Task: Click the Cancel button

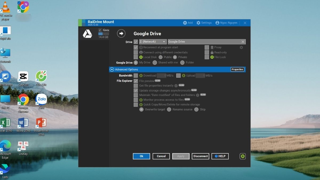Action: tap(161, 156)
